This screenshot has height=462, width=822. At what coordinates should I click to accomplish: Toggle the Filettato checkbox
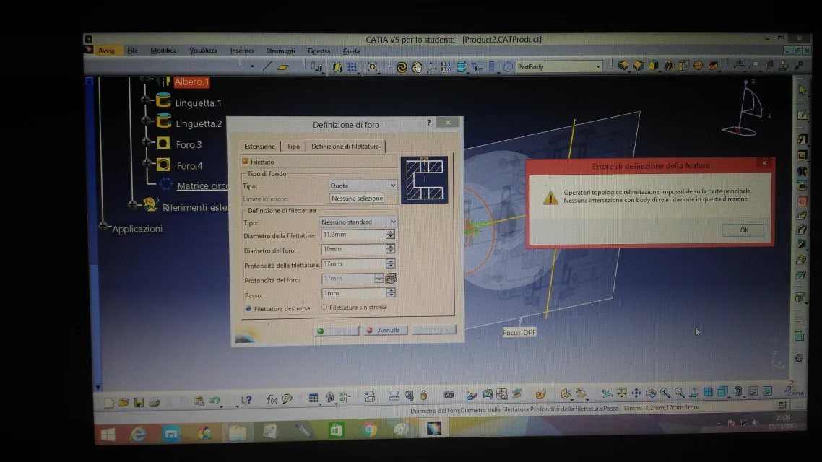pyautogui.click(x=246, y=162)
